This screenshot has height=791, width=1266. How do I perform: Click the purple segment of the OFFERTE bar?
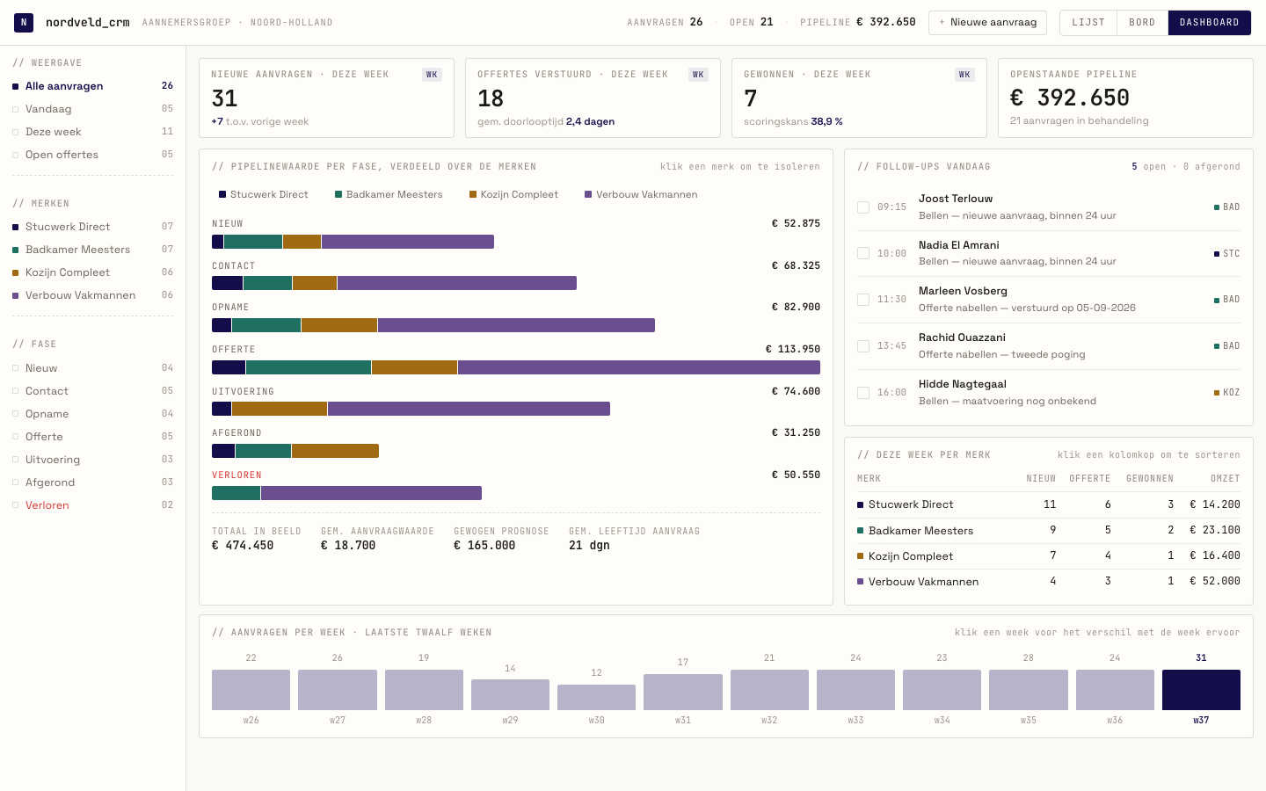pyautogui.click(x=639, y=367)
